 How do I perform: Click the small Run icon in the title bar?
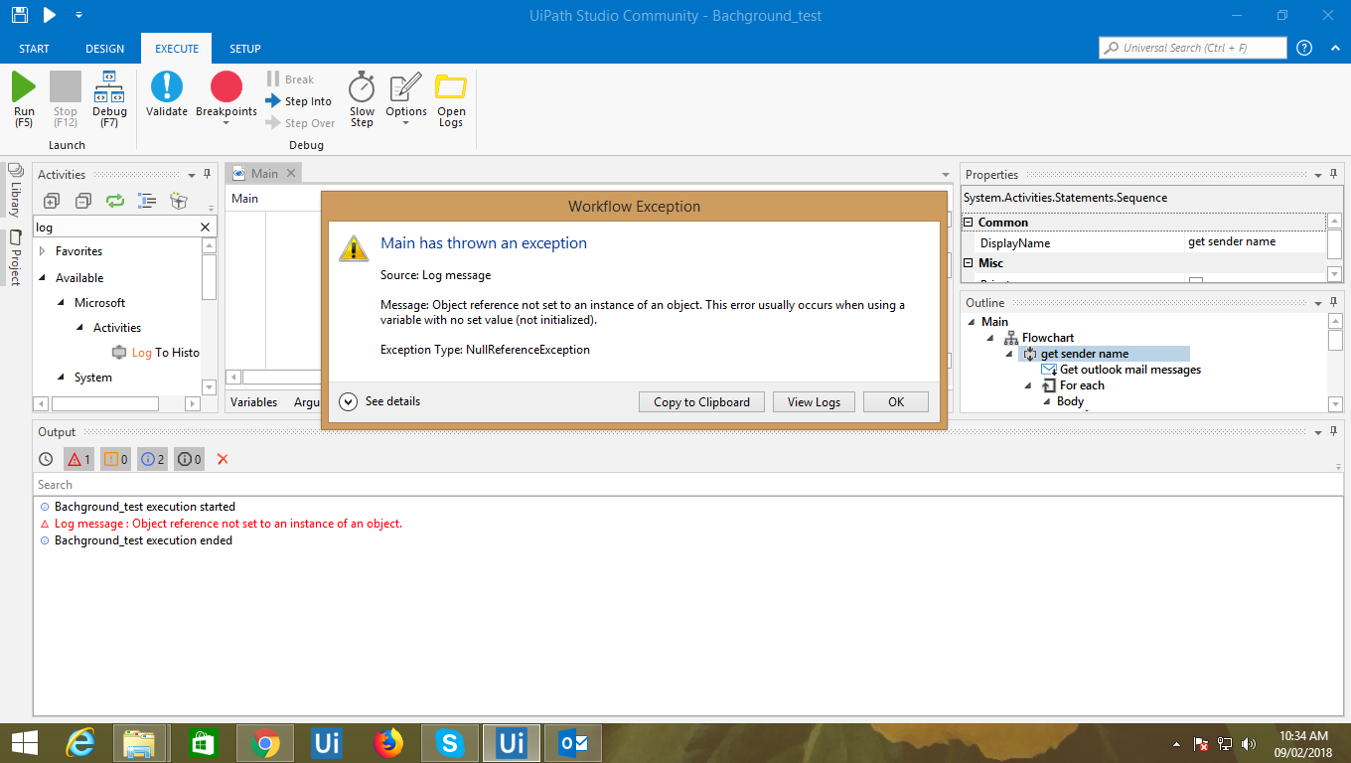click(x=49, y=15)
